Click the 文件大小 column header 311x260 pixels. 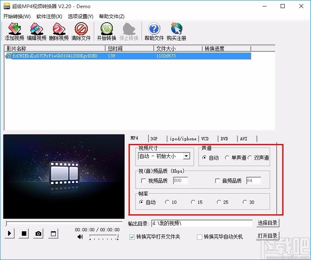(178, 49)
